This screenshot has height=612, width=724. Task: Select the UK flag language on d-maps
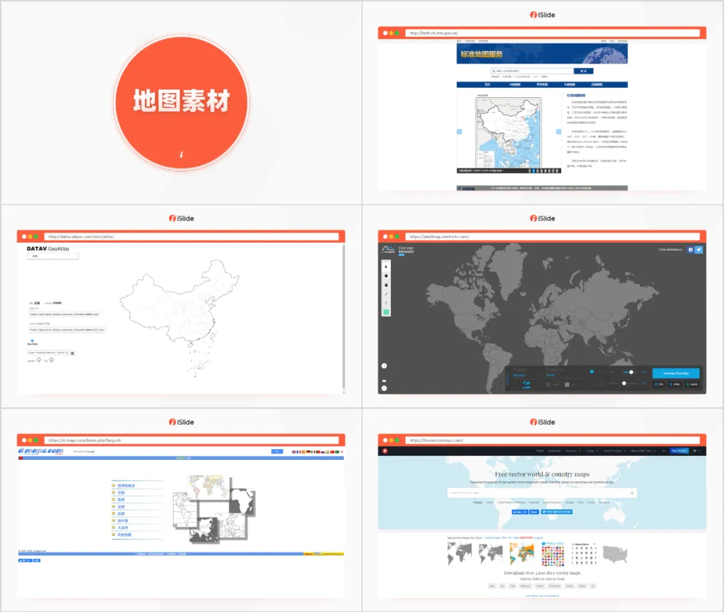pos(294,452)
